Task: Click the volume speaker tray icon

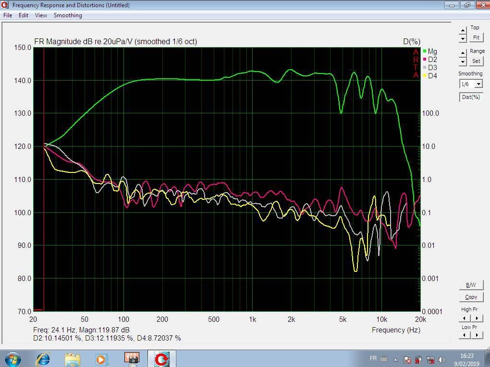Action: (x=442, y=359)
